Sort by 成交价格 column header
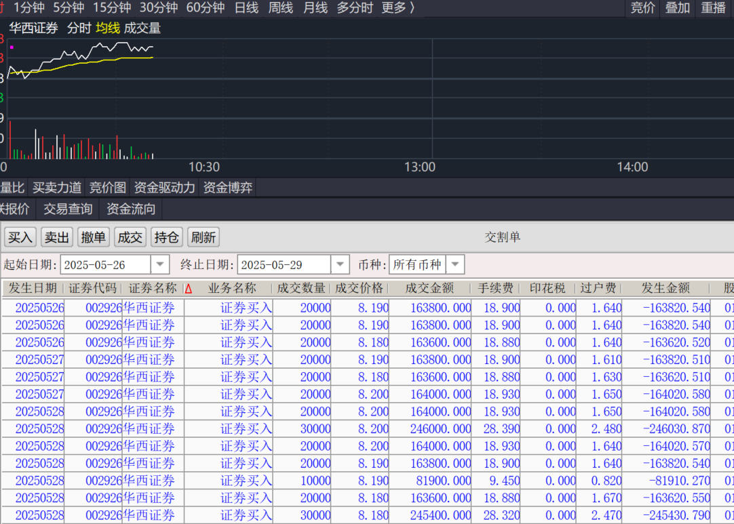The height and width of the screenshot is (524, 734). pyautogui.click(x=359, y=288)
